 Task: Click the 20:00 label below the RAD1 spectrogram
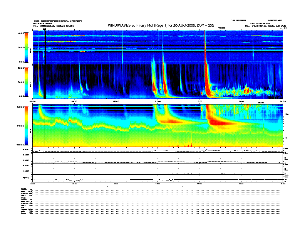click(x=241, y=101)
